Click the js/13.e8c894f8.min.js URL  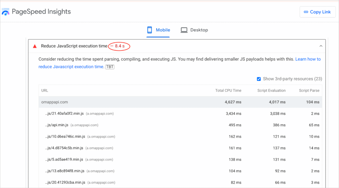click(65, 171)
